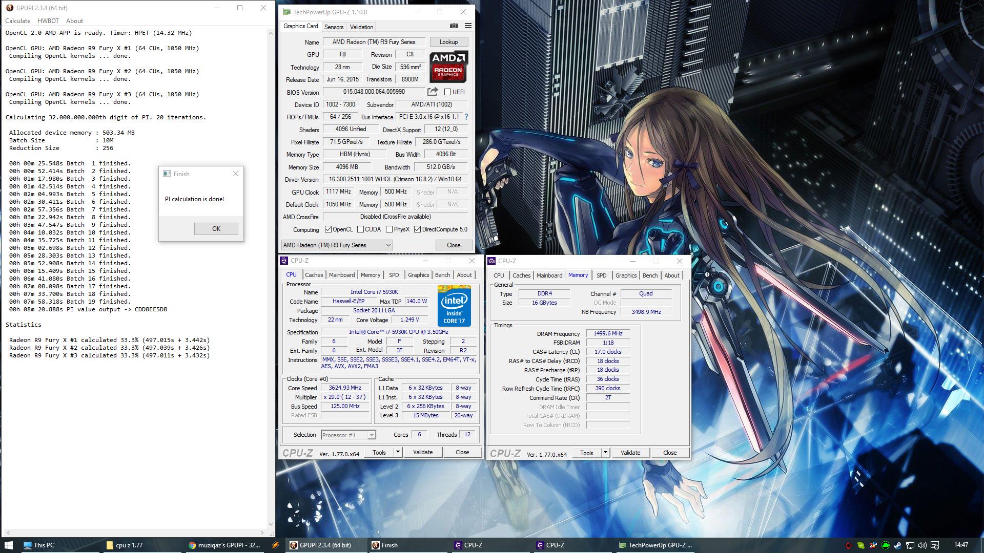Click the BIOS export share icon in GPU-Z
Screen dimensions: 984x553
(433, 92)
